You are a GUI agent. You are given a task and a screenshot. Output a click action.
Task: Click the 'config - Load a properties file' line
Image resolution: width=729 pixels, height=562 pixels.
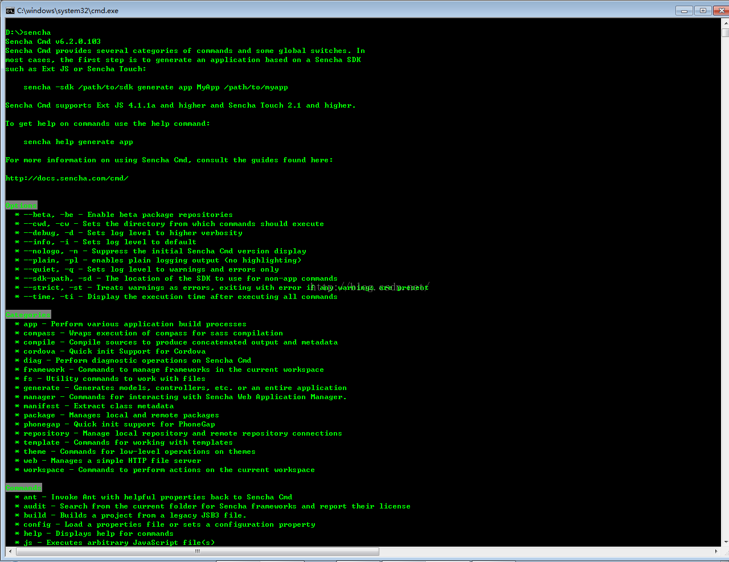[165, 524]
